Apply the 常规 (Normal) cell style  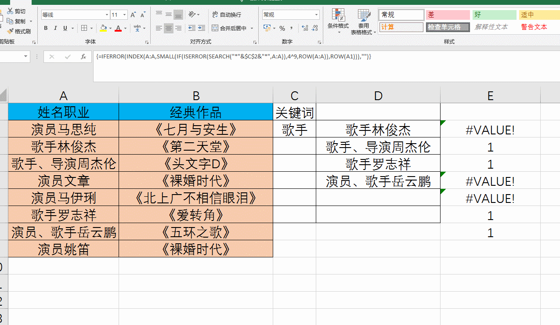coord(401,15)
